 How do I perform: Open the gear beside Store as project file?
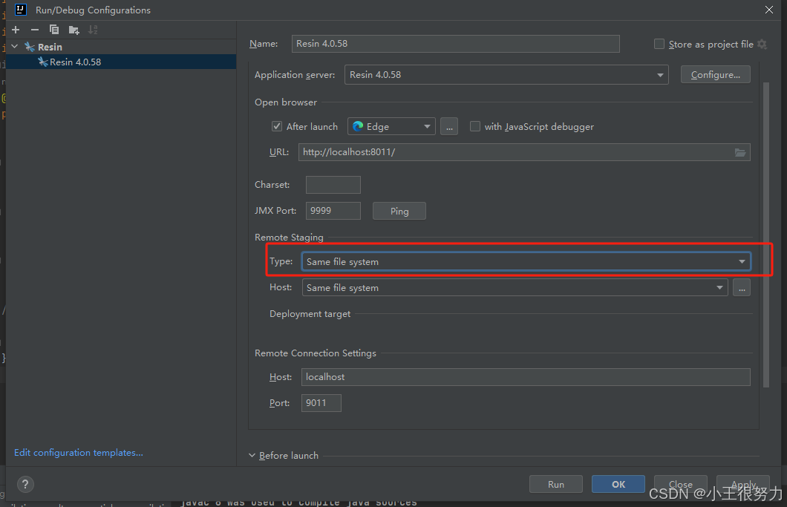[x=762, y=45]
